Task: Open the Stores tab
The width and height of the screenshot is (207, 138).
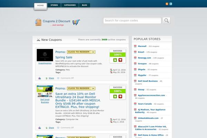Action: (54, 5)
